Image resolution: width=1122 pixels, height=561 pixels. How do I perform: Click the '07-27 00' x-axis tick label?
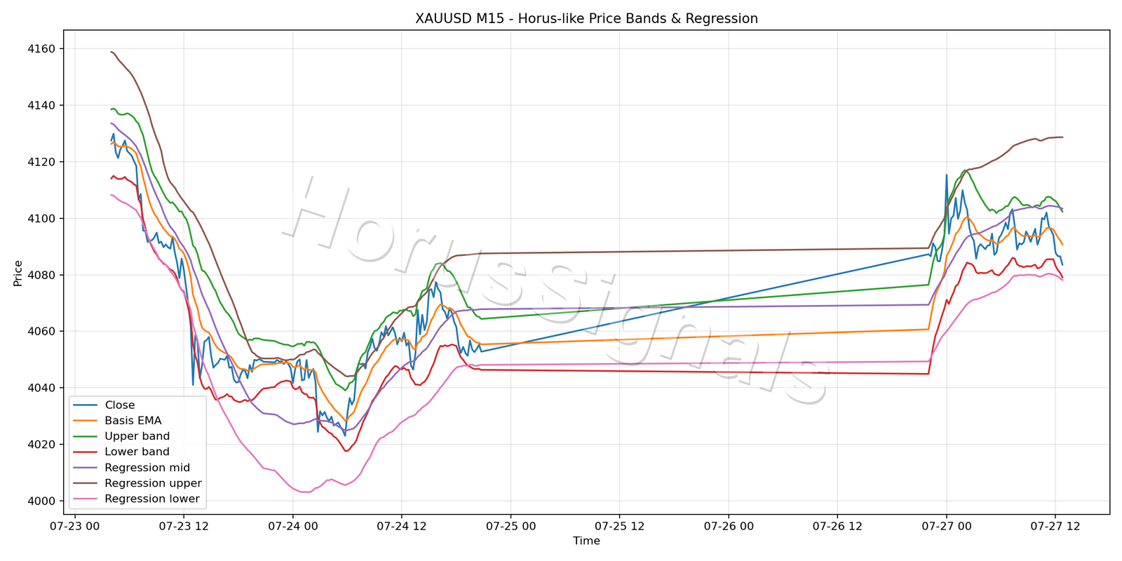point(946,526)
